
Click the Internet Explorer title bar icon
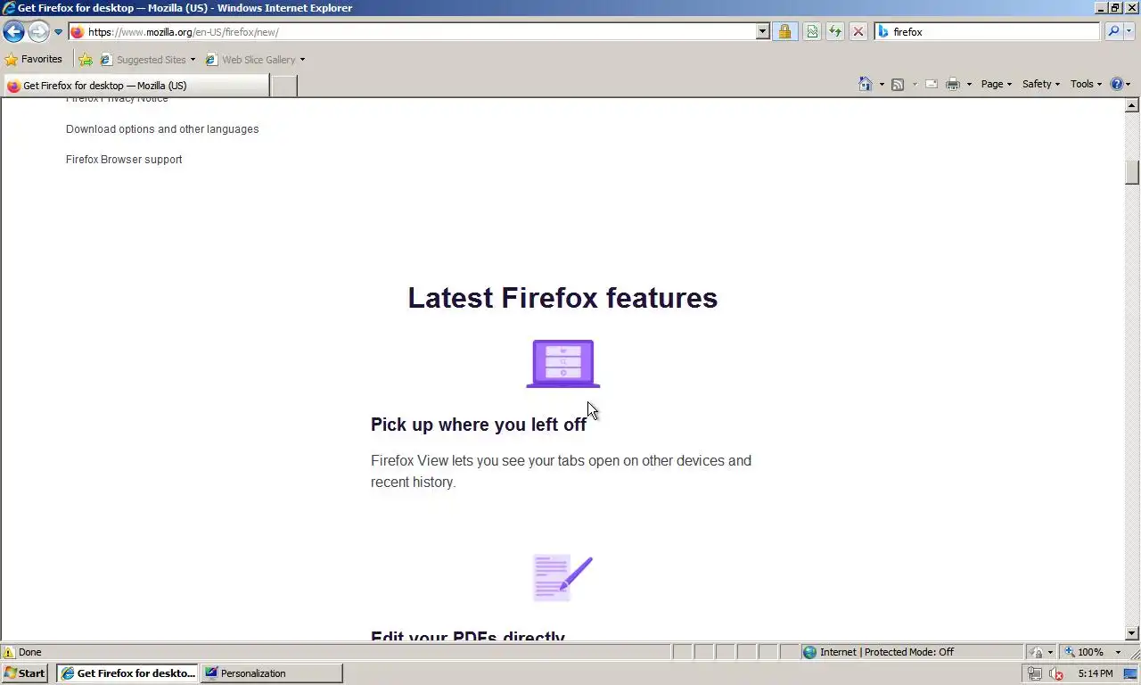pyautogui.click(x=9, y=8)
